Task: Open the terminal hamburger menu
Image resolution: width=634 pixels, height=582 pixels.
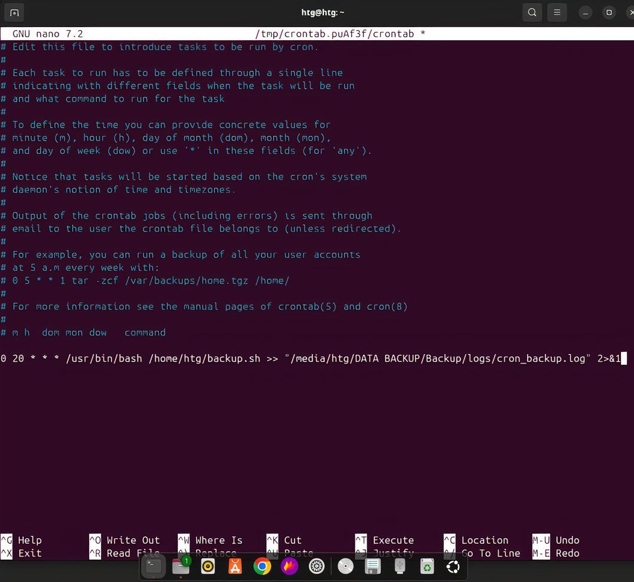Action: (x=557, y=12)
